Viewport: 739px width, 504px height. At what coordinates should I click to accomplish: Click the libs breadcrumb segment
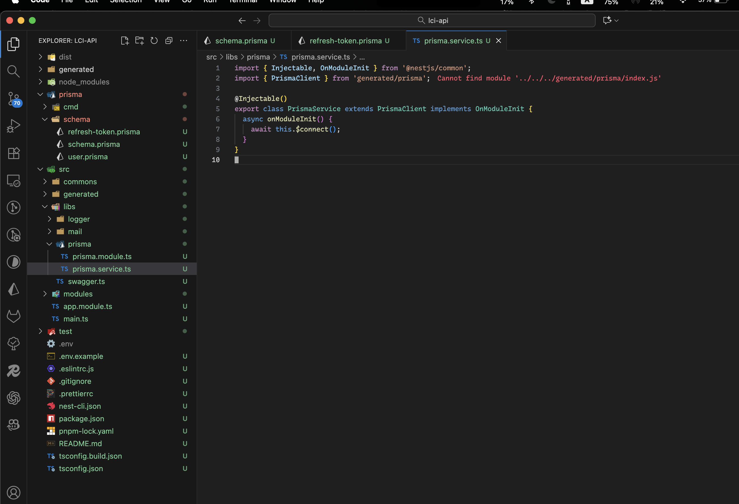pyautogui.click(x=232, y=57)
